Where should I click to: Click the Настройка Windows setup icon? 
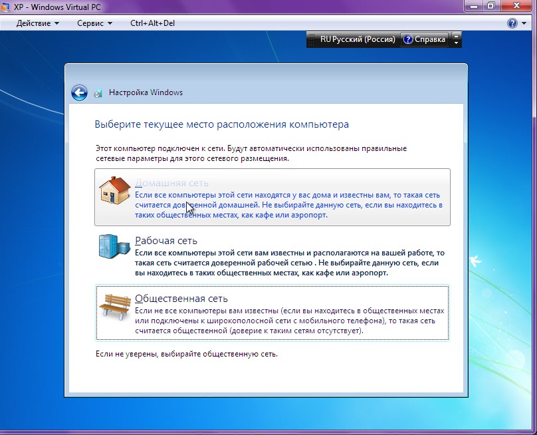[98, 93]
